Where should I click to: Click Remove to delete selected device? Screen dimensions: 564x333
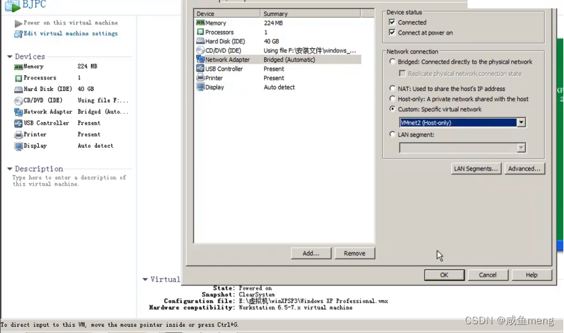pos(355,253)
